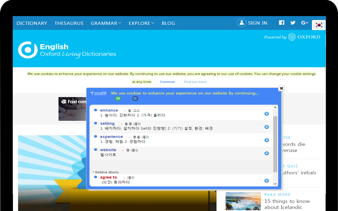Click the Icelandic waterfall thumbnail

pyautogui.click(x=243, y=201)
